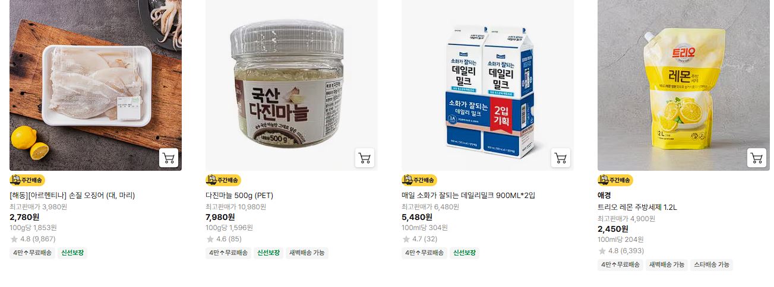Open 매일 소화가 잘되는 데일리밀크 link
The image size is (774, 287).
click(469, 195)
